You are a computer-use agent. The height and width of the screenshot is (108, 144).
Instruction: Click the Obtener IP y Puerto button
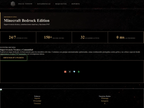(x=14, y=58)
